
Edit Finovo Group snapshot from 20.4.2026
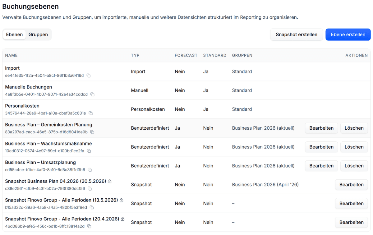pos(352,222)
